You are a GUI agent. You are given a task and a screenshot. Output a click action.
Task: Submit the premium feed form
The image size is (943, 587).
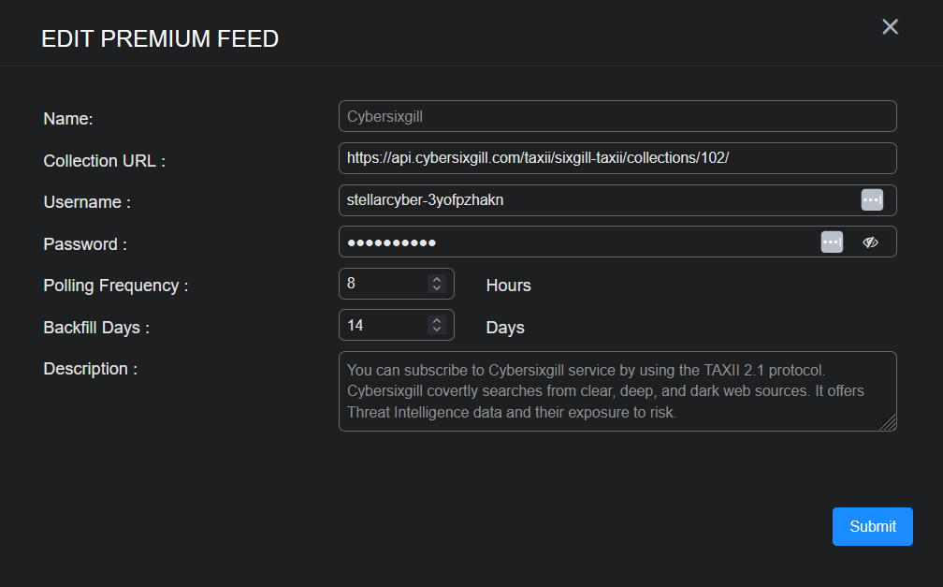872,526
